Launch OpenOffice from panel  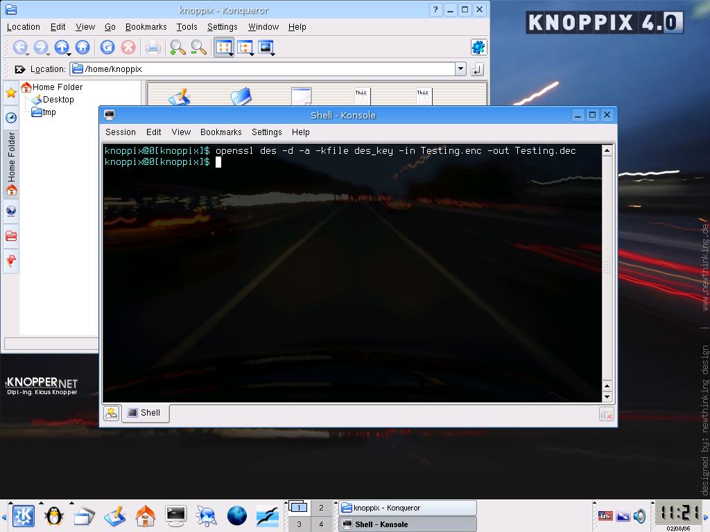point(268,515)
